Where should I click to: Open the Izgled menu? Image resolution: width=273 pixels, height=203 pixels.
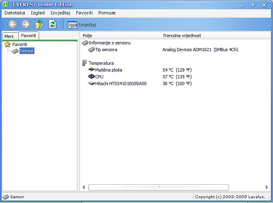point(38,13)
